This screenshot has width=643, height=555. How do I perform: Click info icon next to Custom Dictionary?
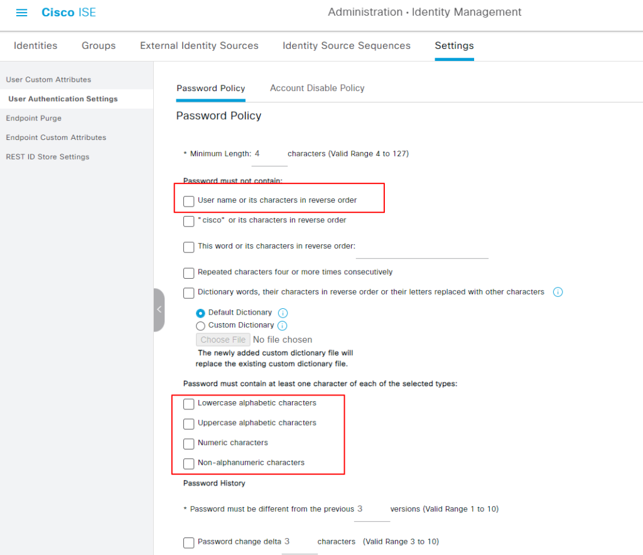282,326
